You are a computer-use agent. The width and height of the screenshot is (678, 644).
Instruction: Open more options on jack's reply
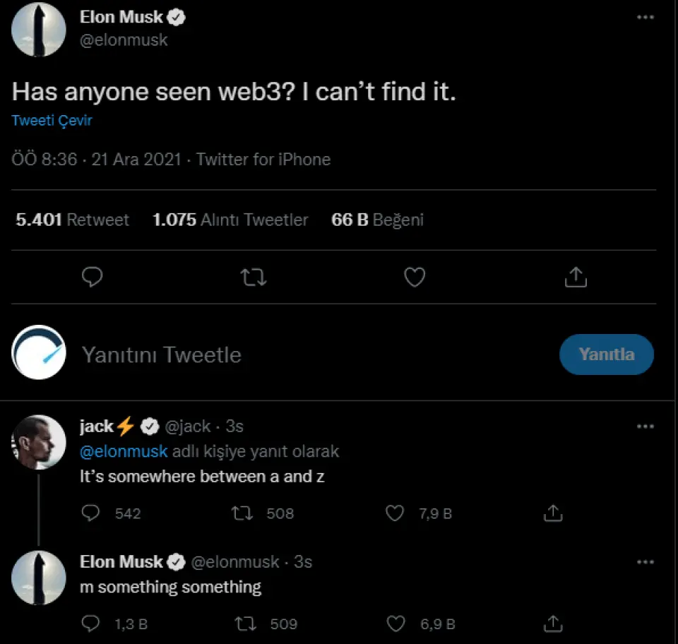(646, 427)
